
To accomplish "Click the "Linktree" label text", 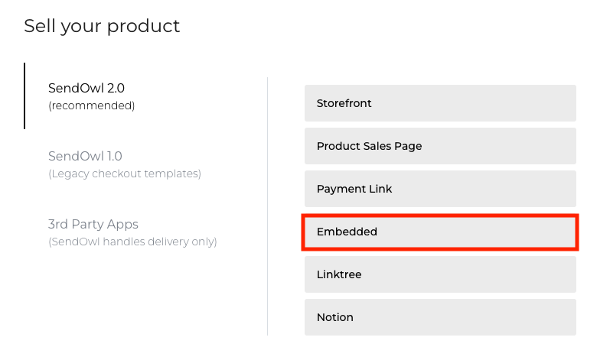I will pyautogui.click(x=338, y=274).
